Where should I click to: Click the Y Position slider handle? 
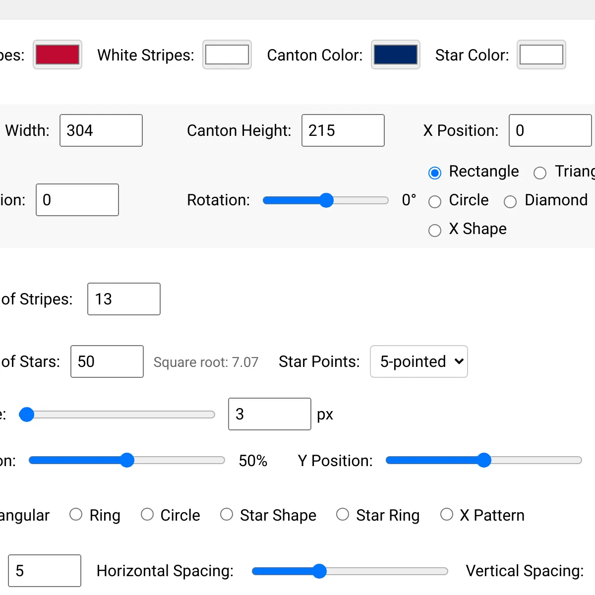pyautogui.click(x=484, y=460)
